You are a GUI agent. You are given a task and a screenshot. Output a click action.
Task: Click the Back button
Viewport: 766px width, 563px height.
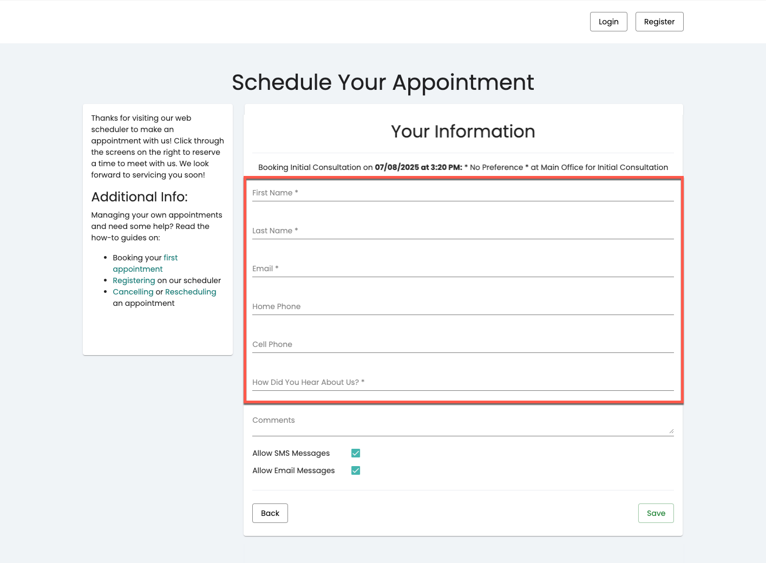(270, 513)
